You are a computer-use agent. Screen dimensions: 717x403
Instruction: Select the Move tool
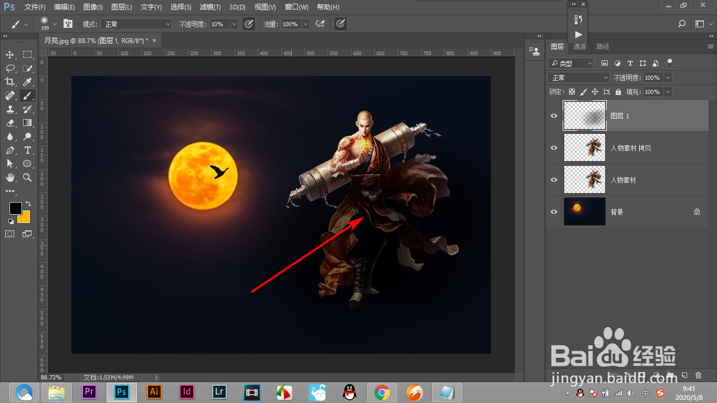pos(10,55)
